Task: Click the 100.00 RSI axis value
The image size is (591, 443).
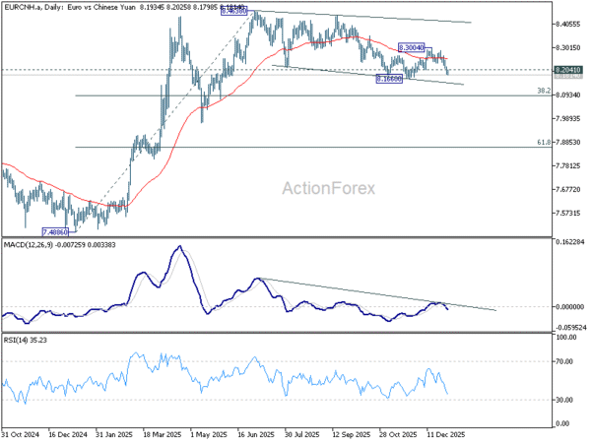Action: pyautogui.click(x=566, y=337)
